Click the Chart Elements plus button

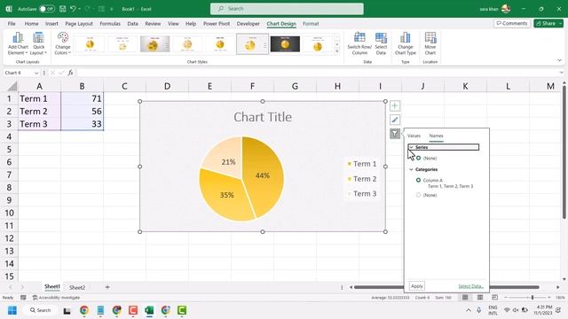tap(395, 105)
